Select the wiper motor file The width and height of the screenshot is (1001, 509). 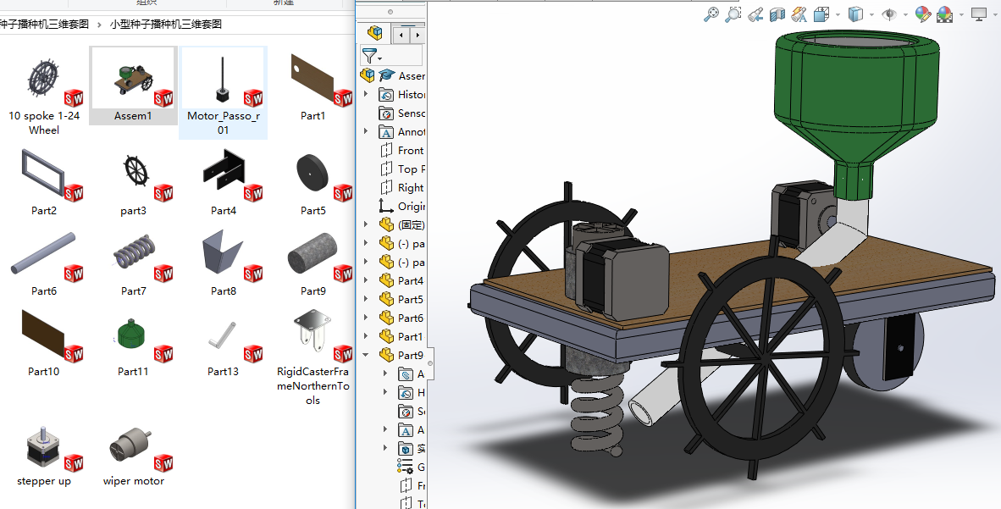[134, 456]
